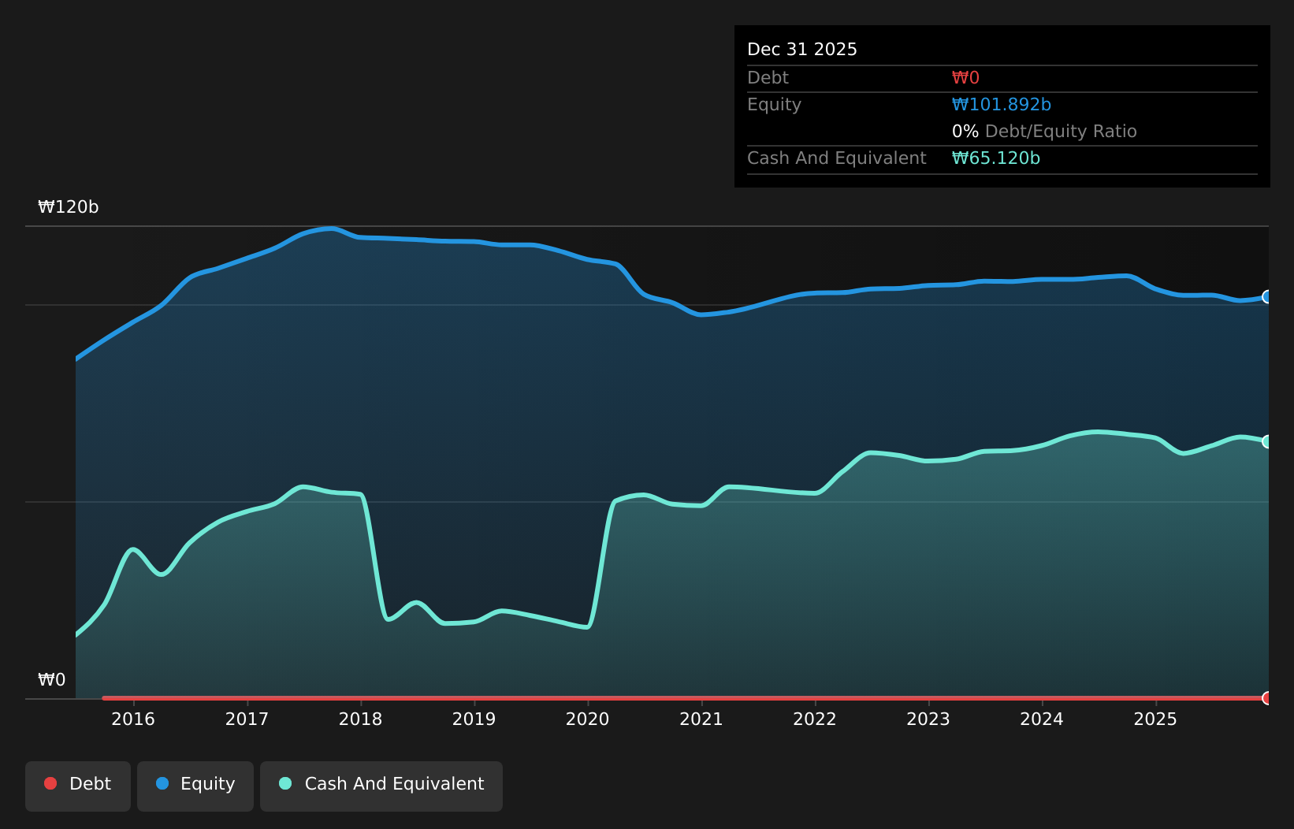The image size is (1294, 829).
Task: Click the 2020 x-axis label
Action: tap(587, 719)
